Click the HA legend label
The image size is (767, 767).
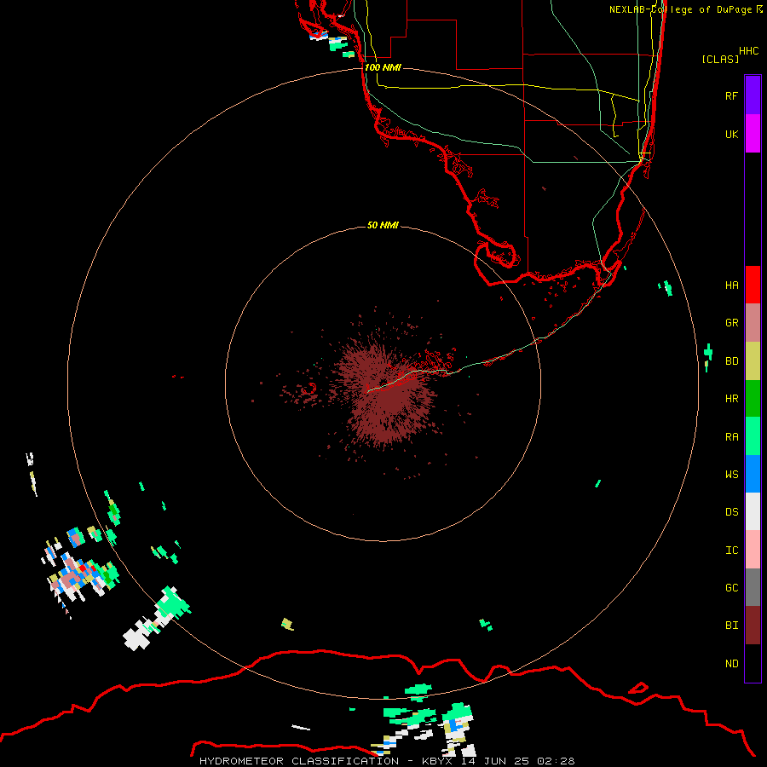[x=731, y=285]
